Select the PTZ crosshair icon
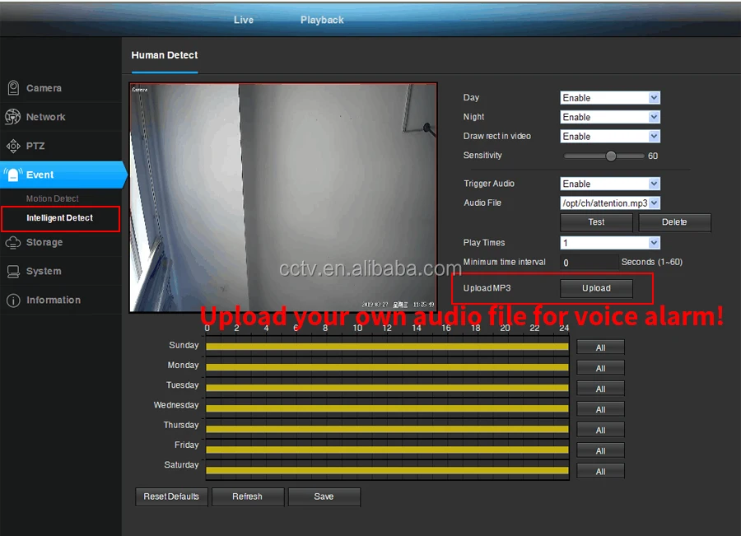This screenshot has height=536, width=741. pyautogui.click(x=13, y=146)
